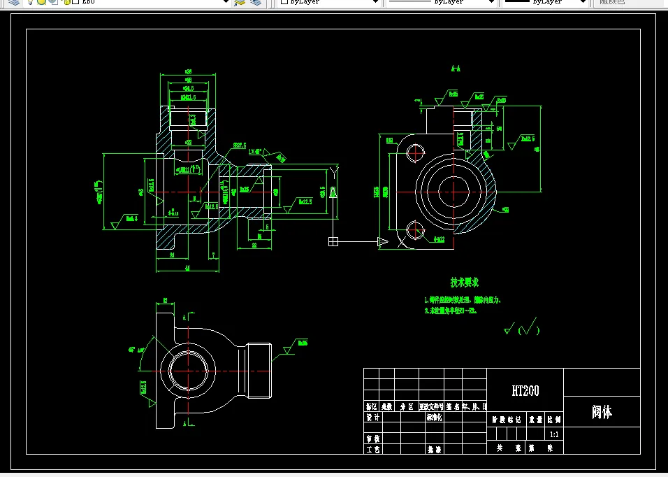
Task: Click the 重量 label in title block
Action: [x=535, y=420]
